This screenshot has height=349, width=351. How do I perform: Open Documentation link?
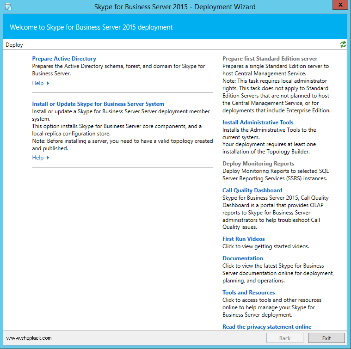(x=243, y=258)
